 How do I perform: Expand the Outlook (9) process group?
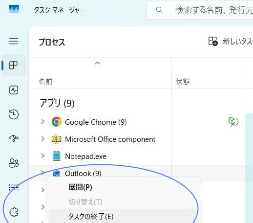tap(43, 173)
